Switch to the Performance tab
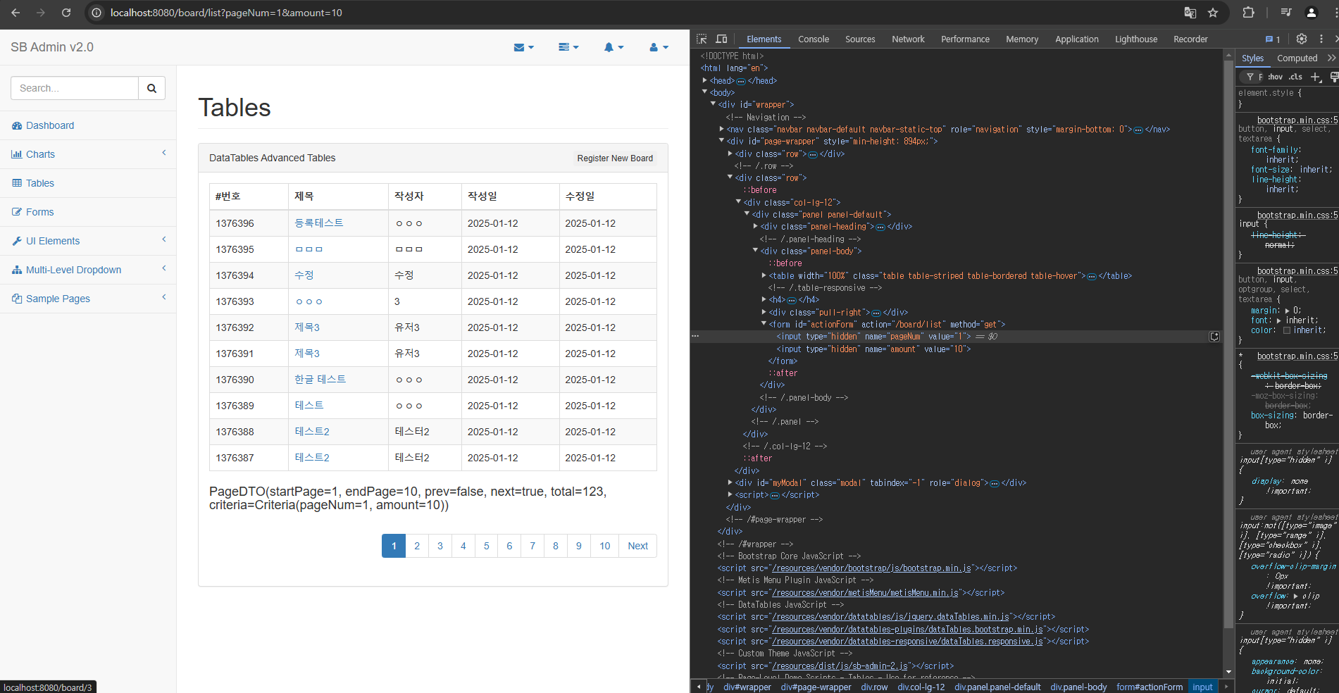 point(965,39)
